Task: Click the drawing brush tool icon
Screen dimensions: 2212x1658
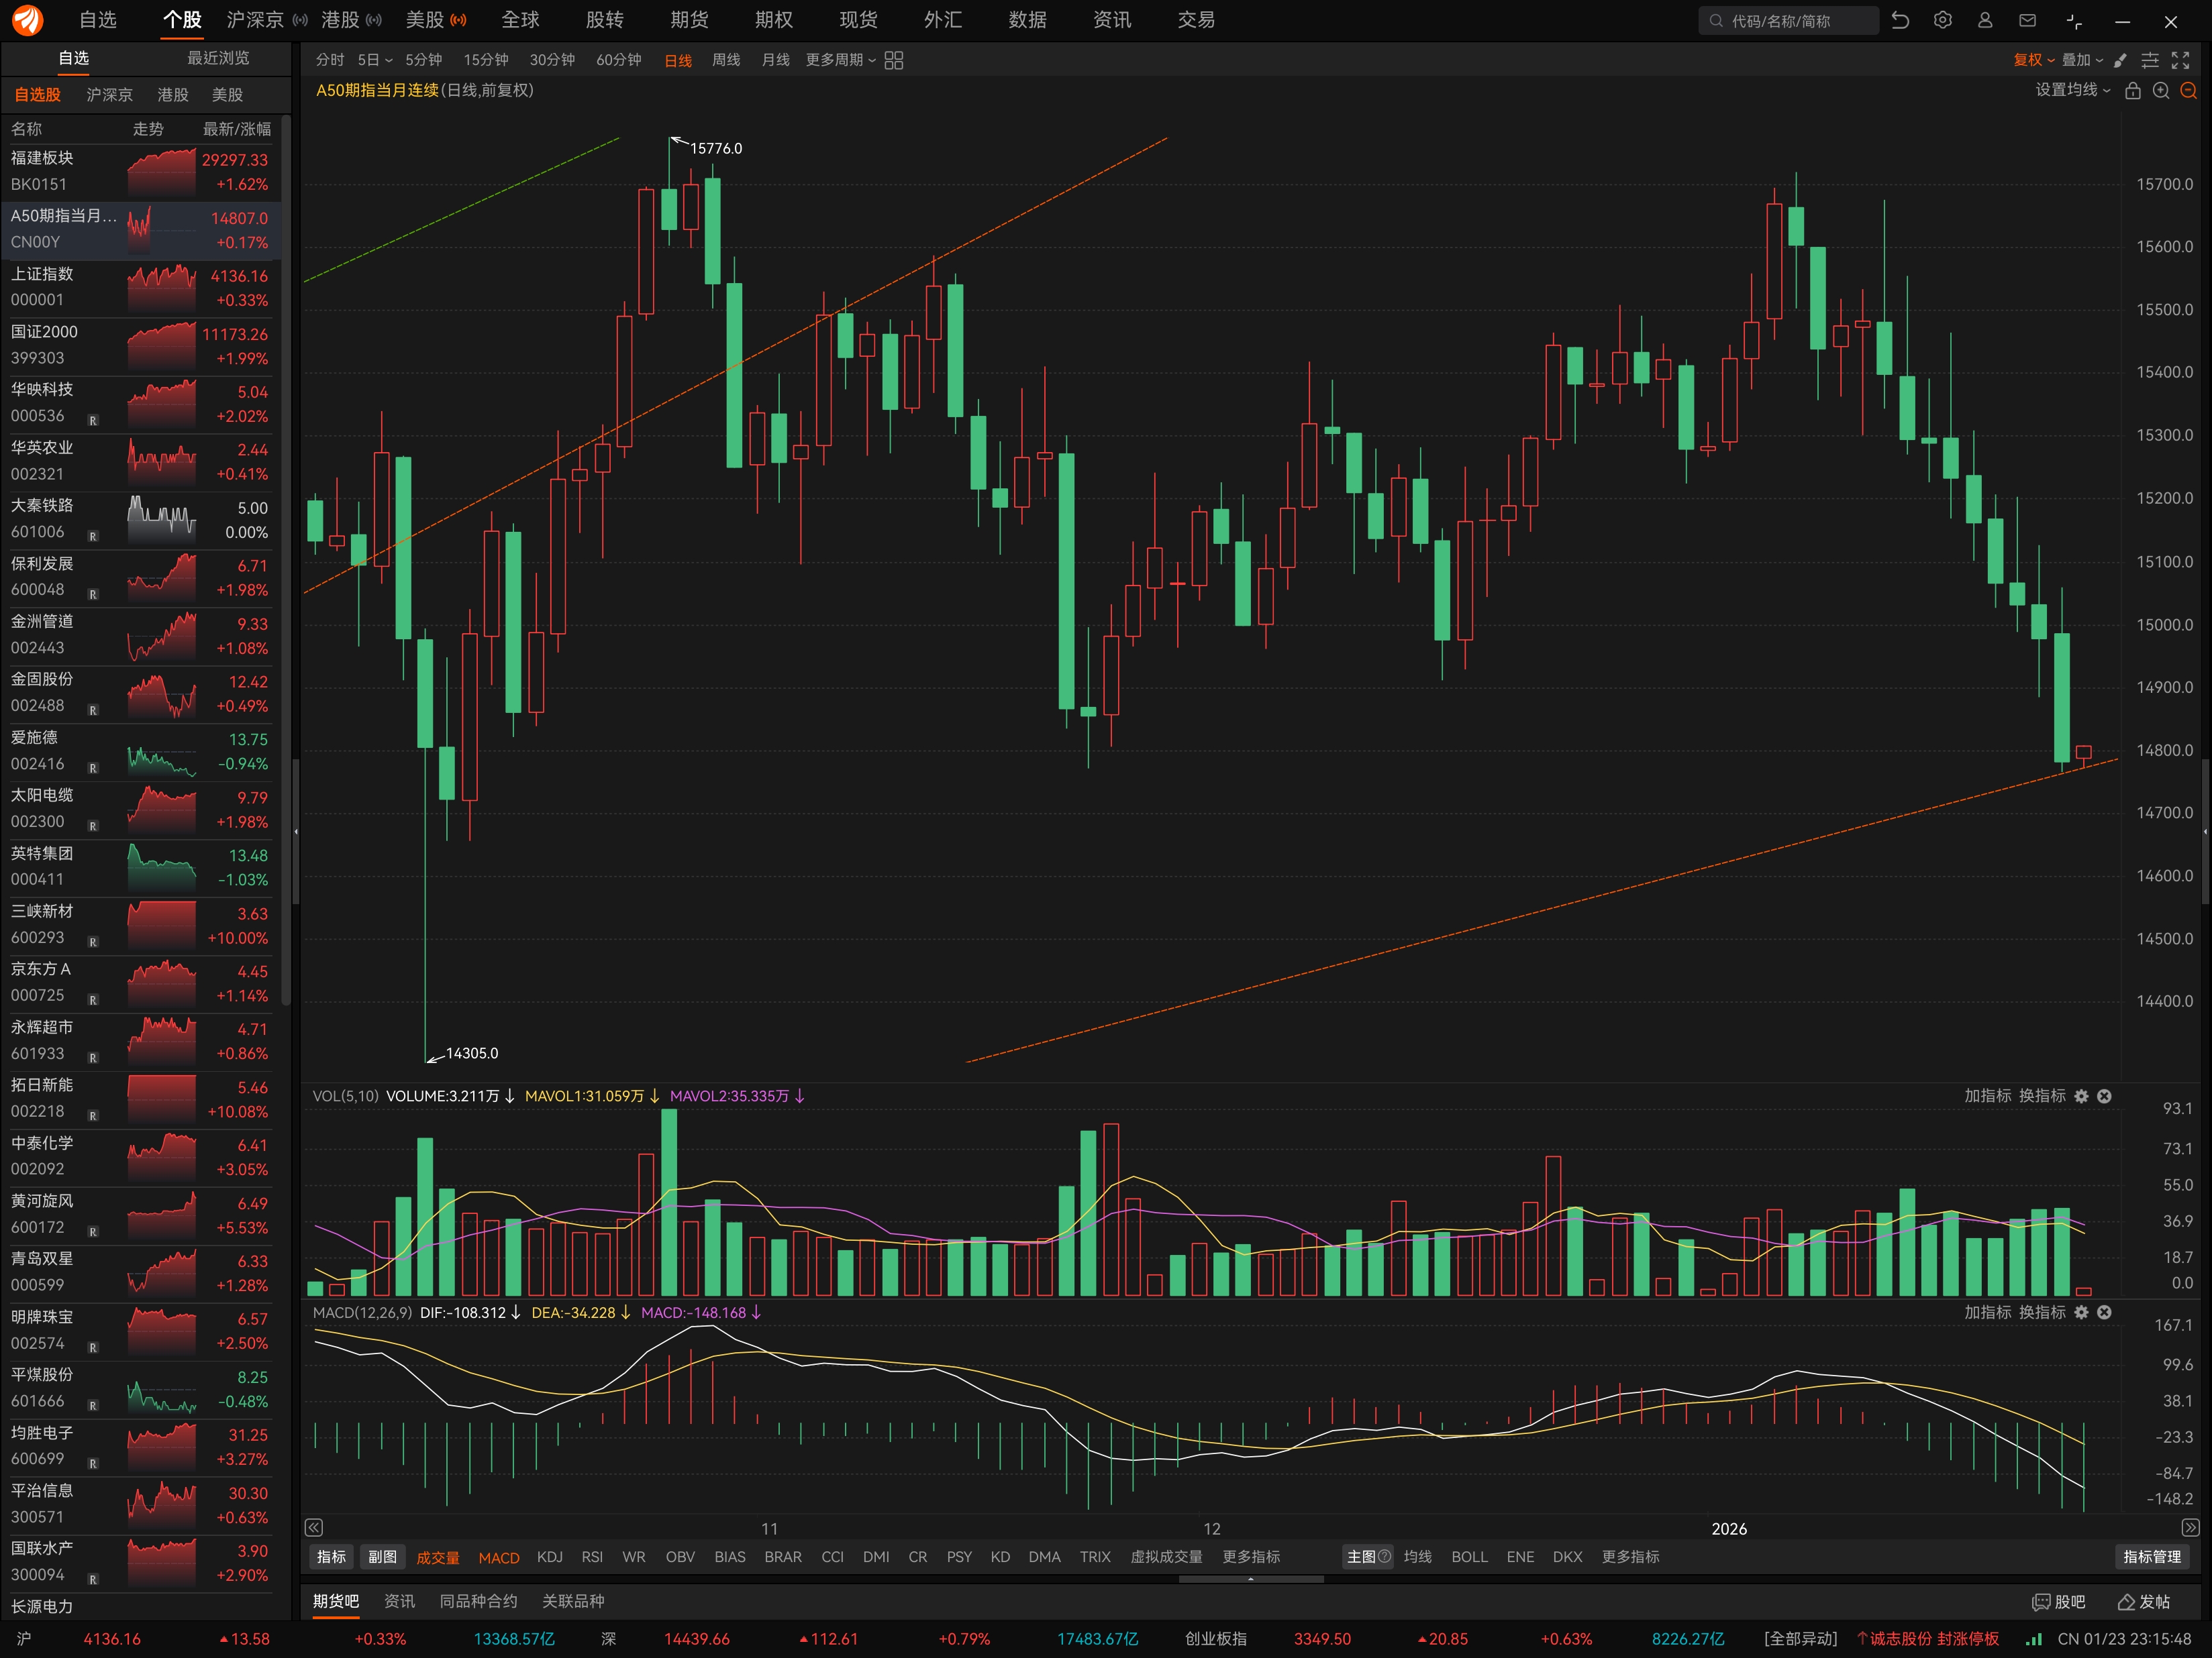Action: tap(2120, 60)
